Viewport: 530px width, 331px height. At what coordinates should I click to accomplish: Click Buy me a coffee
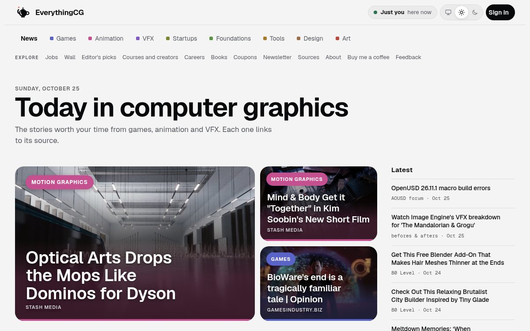click(x=368, y=57)
